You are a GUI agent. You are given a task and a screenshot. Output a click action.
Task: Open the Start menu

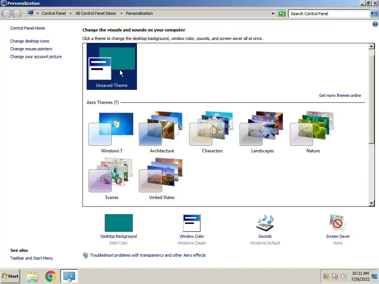10,276
